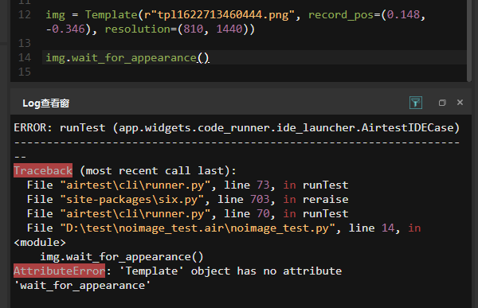Click line number 12 in the gutter

[25, 14]
